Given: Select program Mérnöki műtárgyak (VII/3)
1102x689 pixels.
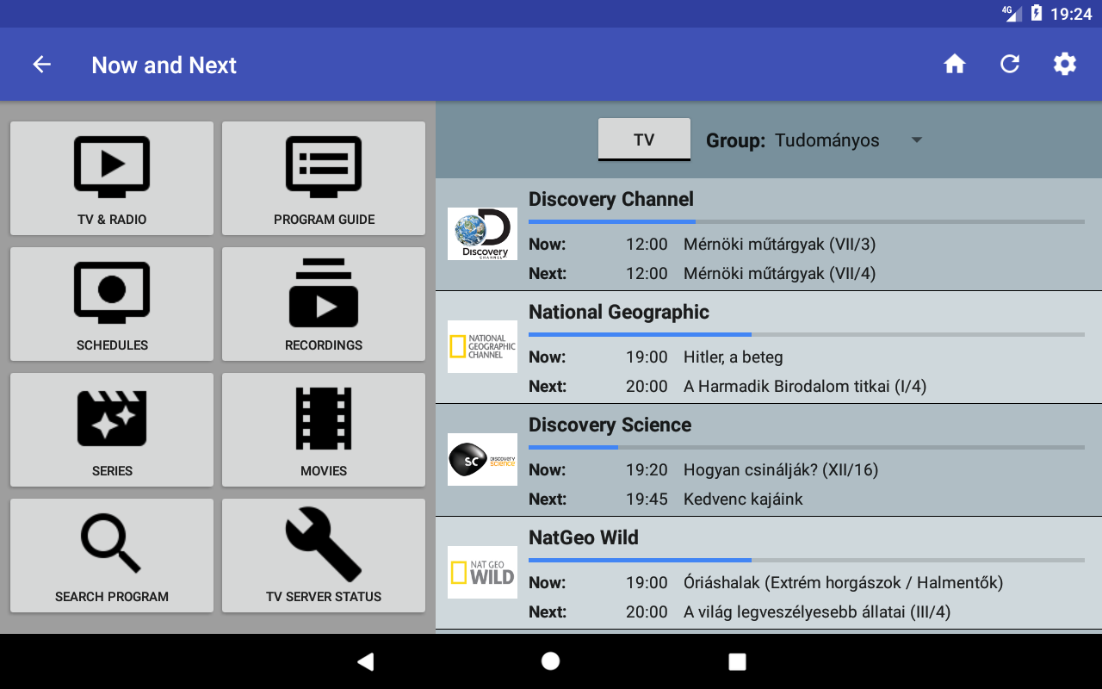Looking at the screenshot, I should click(x=779, y=245).
